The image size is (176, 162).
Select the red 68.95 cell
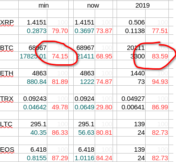(x=104, y=56)
